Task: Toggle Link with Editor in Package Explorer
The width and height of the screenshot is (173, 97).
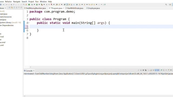Action: tap(12, 8)
